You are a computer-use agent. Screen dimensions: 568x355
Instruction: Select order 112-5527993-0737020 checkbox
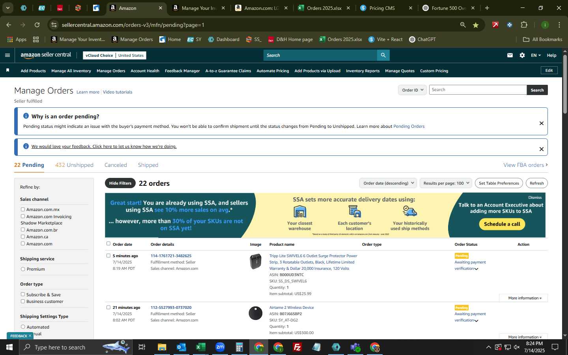(108, 307)
